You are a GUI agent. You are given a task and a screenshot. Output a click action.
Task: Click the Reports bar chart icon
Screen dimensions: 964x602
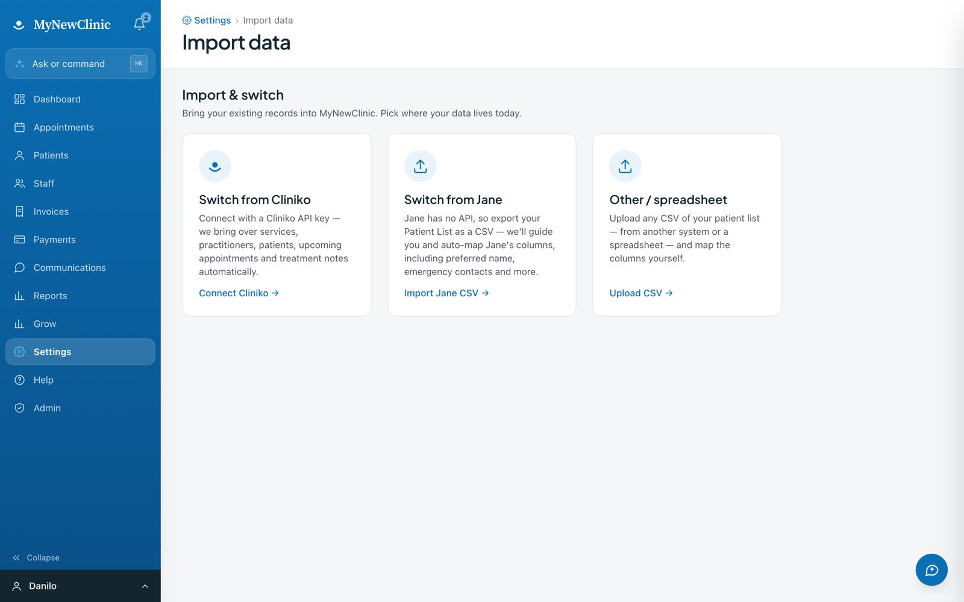[19, 296]
